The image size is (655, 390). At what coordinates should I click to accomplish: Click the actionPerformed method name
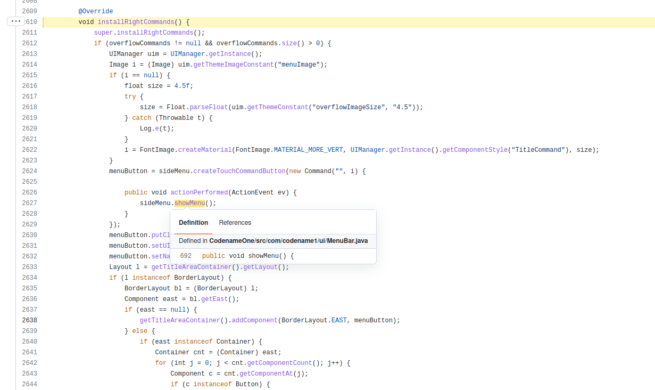click(198, 192)
